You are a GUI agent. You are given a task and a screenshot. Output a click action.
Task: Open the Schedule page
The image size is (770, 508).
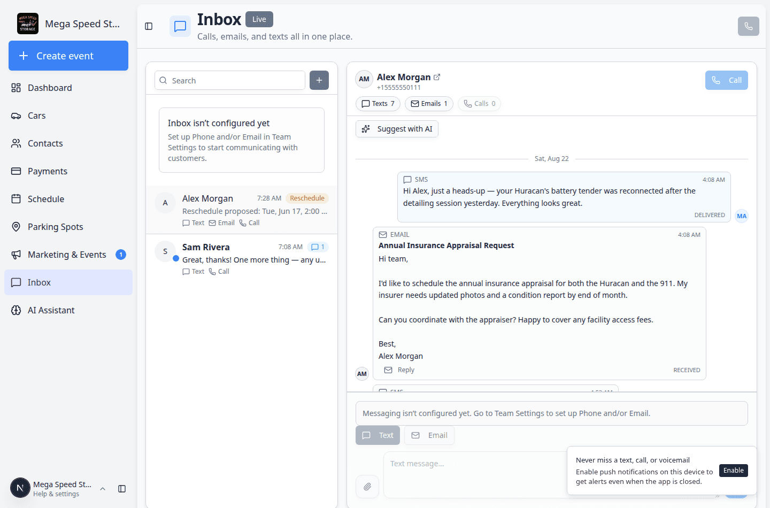click(x=68, y=199)
